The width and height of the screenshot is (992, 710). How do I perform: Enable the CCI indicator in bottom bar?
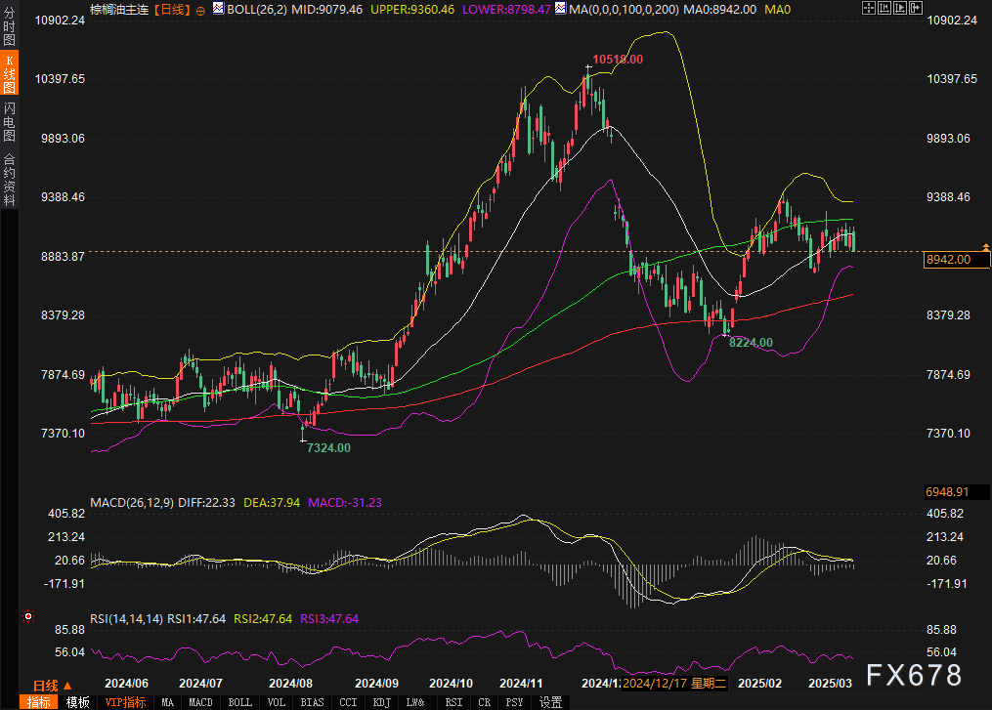tap(347, 702)
